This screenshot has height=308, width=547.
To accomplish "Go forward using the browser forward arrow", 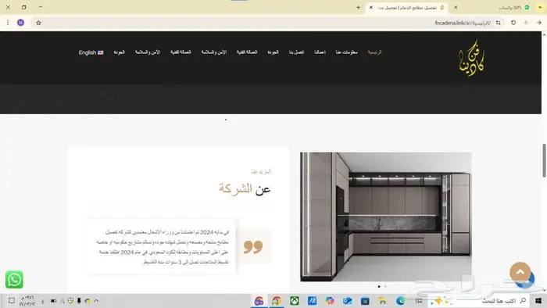I will [x=526, y=23].
